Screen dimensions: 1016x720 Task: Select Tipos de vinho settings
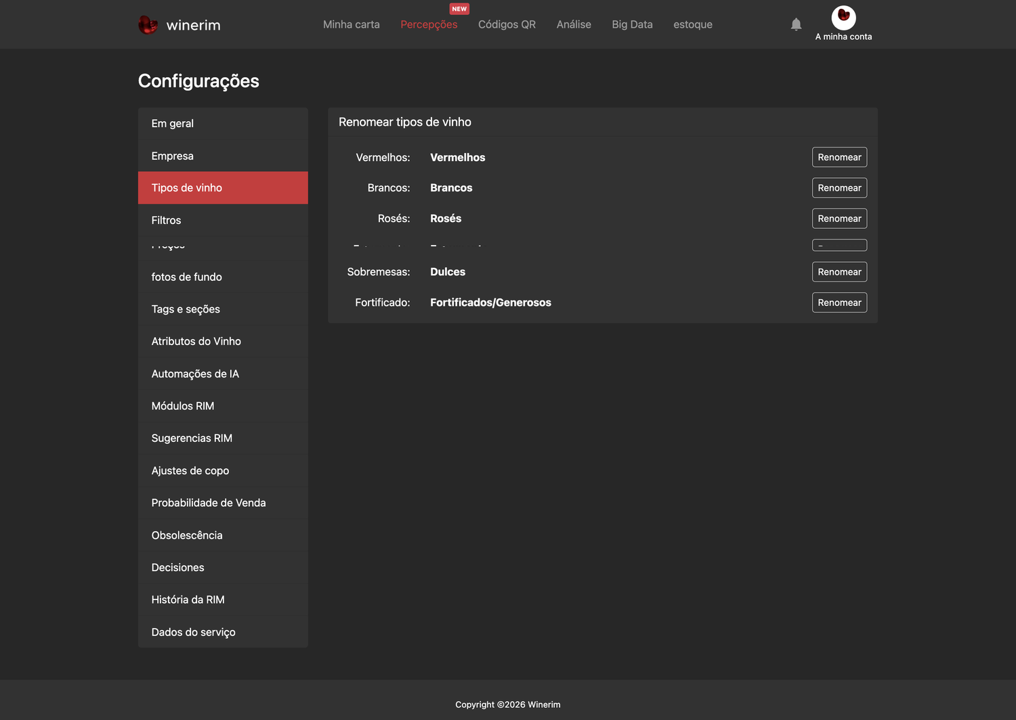click(223, 187)
